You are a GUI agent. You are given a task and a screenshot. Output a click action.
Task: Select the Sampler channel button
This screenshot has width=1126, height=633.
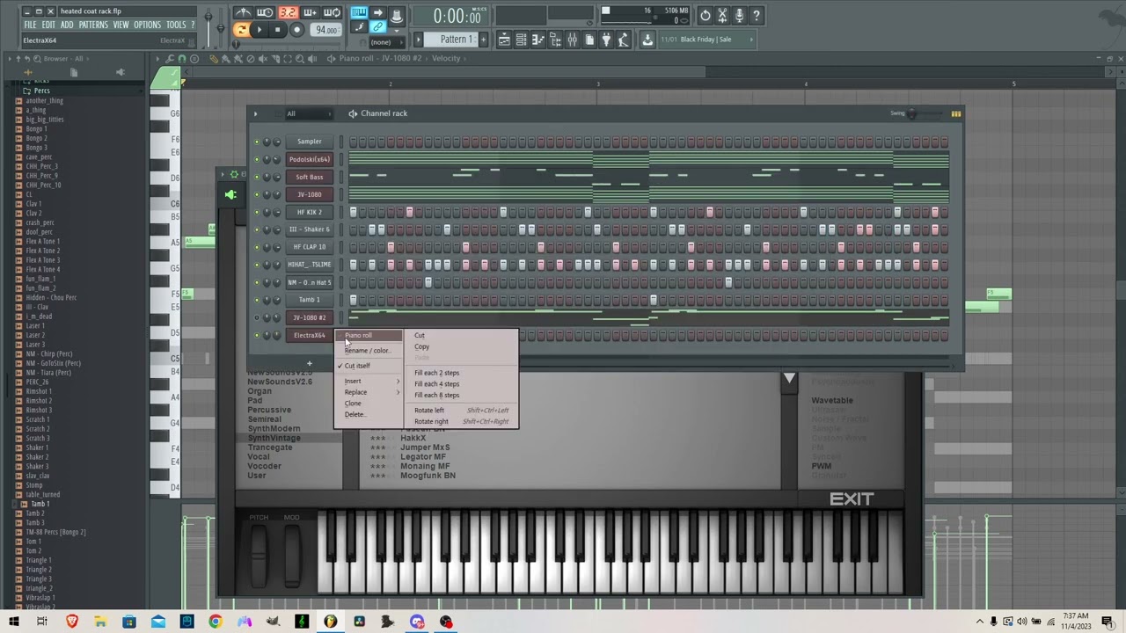[309, 142]
